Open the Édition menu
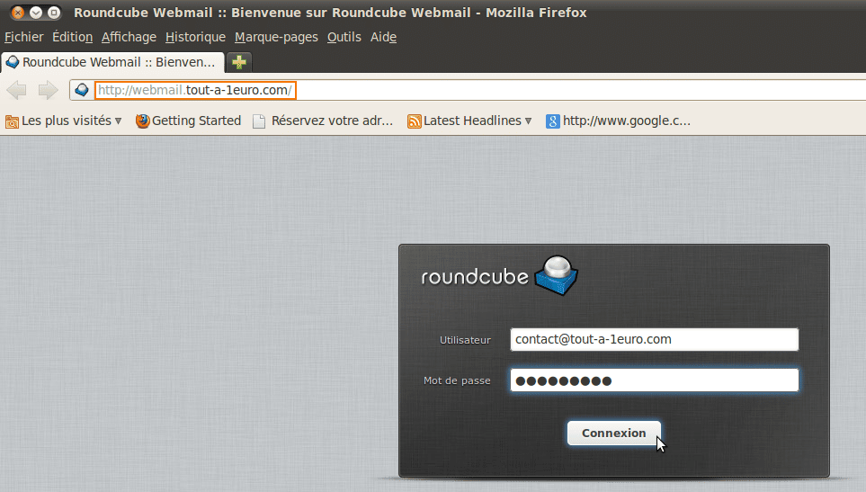866x492 pixels. [72, 37]
